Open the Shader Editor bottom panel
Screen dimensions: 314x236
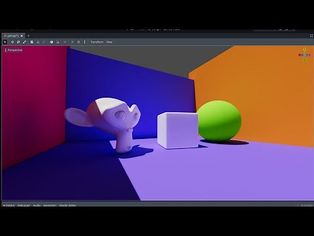pyautogui.click(x=67, y=205)
